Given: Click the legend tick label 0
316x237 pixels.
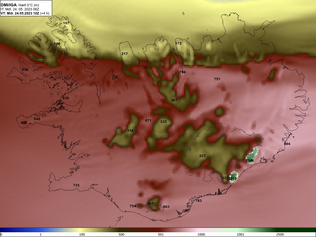Looking at the screenshot, I should (x=1, y=234).
